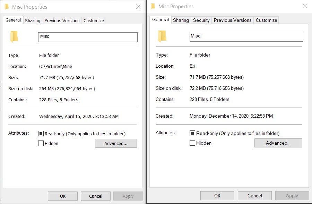The height and width of the screenshot is (204, 312).
Task: Open the Sharing tab in right window
Action: click(x=181, y=20)
